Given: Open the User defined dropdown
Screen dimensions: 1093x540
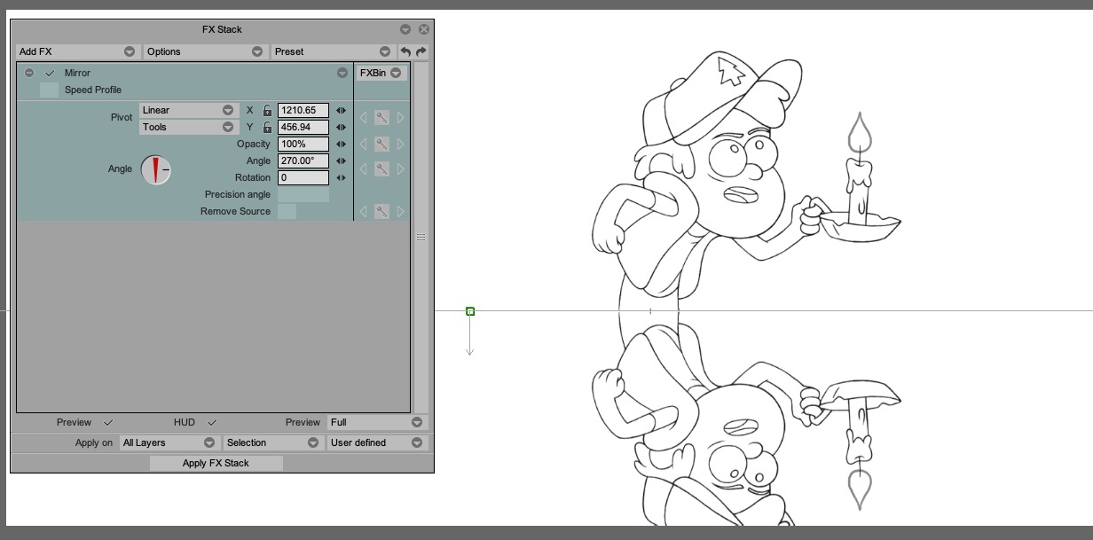Looking at the screenshot, I should [377, 442].
